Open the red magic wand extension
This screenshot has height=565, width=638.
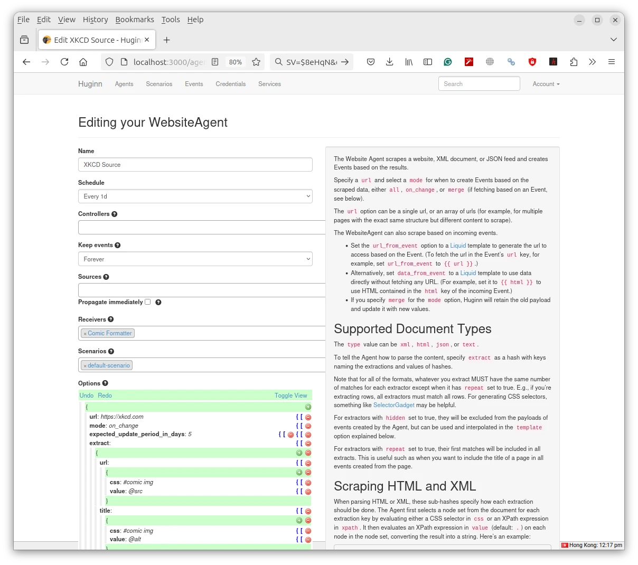[469, 62]
